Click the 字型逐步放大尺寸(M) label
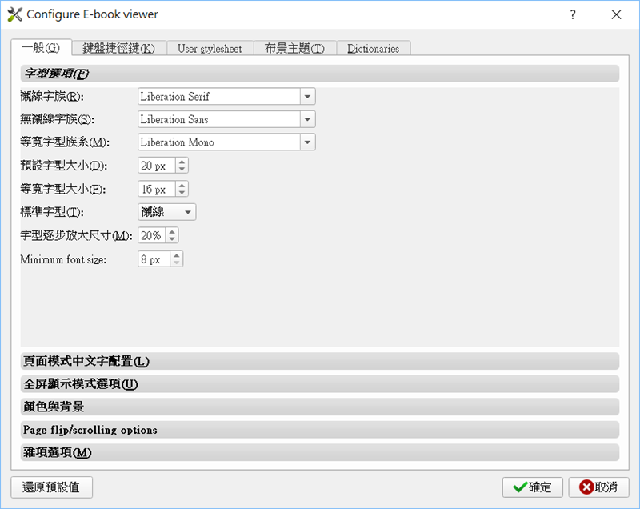Screen dimensions: 640x509 coord(76,235)
